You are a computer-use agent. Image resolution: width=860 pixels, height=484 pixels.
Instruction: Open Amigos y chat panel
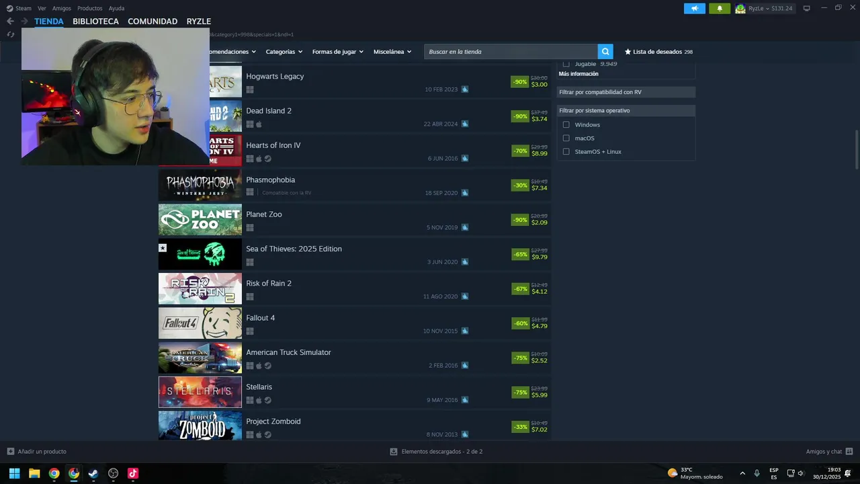(829, 452)
